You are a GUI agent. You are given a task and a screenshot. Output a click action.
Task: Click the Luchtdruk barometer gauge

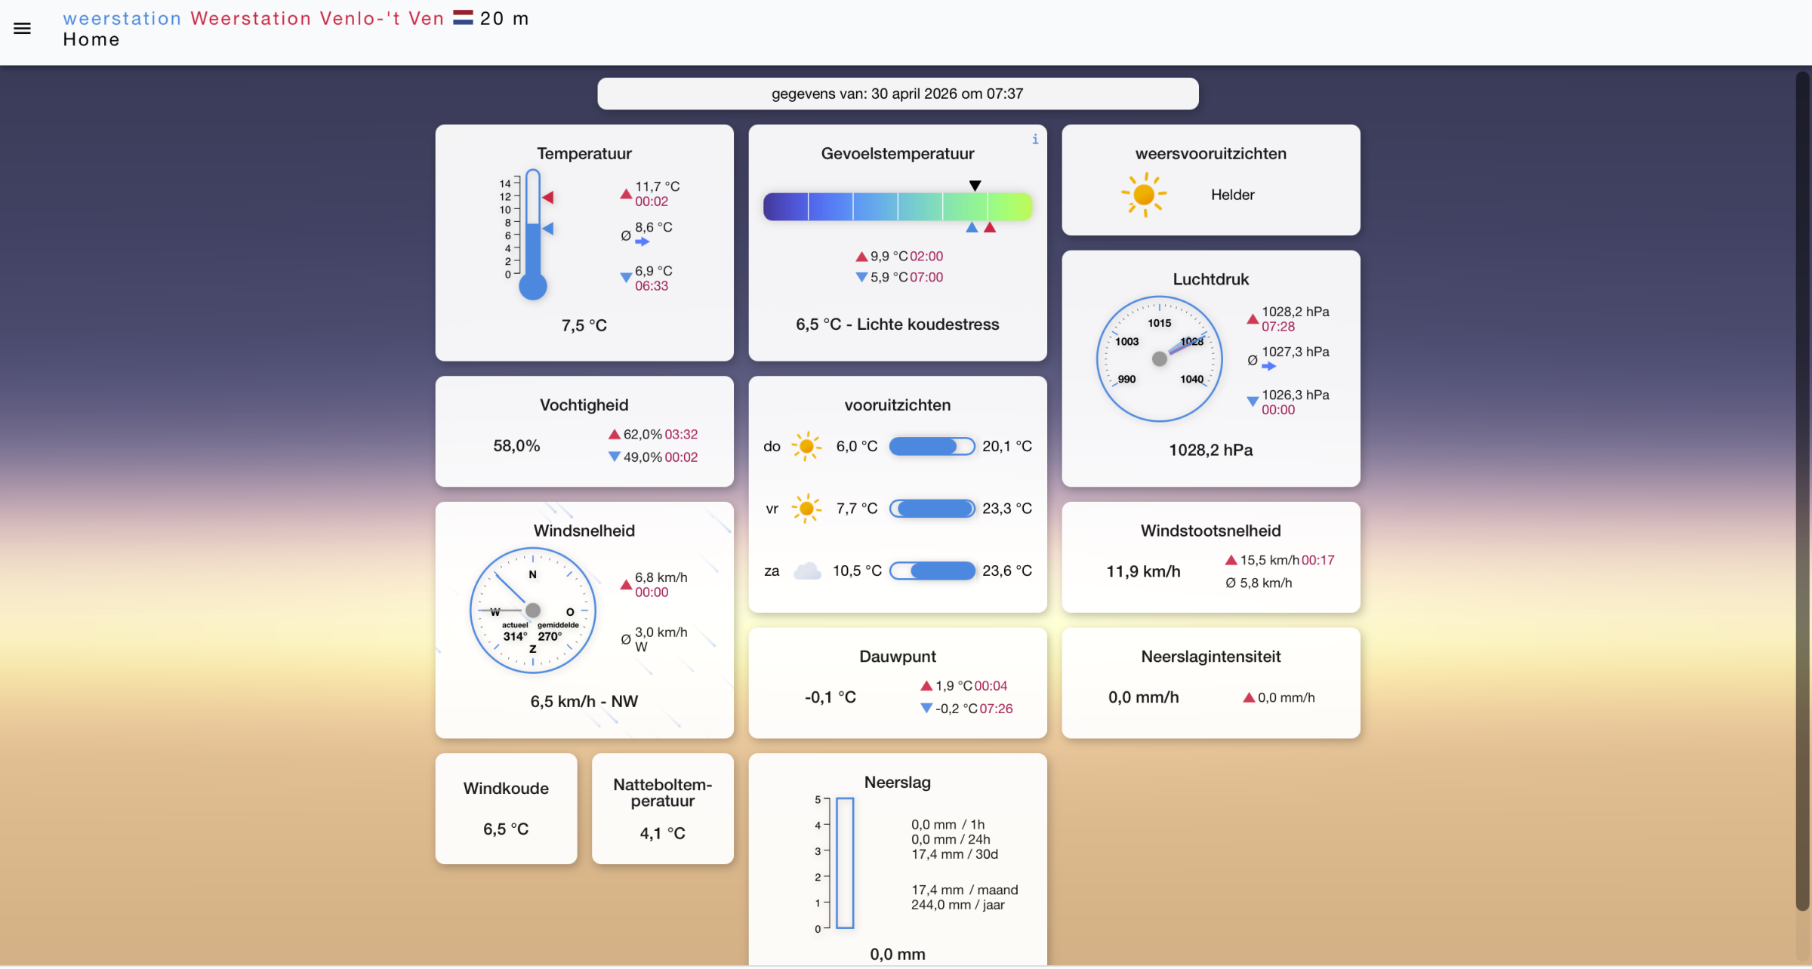[x=1160, y=358]
